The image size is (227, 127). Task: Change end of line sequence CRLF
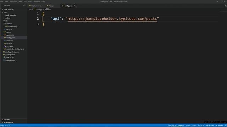point(194,126)
